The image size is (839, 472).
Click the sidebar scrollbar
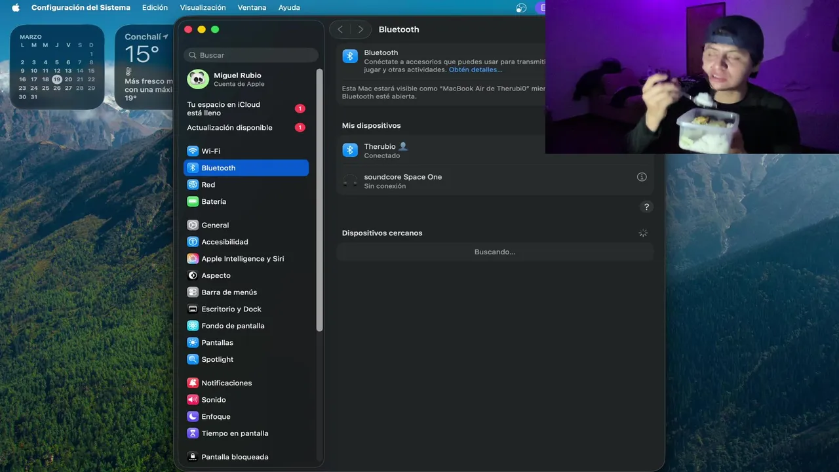click(320, 200)
